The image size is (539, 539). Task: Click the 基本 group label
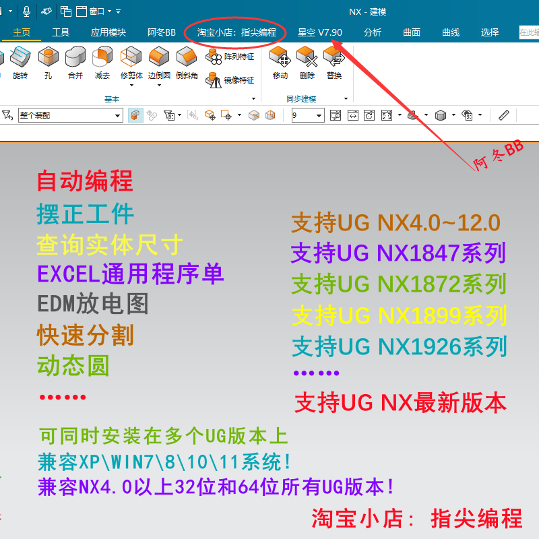[112, 99]
